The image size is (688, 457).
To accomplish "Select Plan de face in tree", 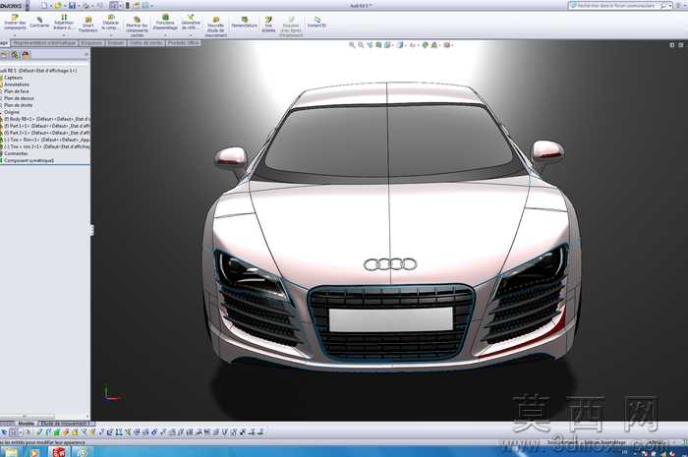I will point(17,91).
